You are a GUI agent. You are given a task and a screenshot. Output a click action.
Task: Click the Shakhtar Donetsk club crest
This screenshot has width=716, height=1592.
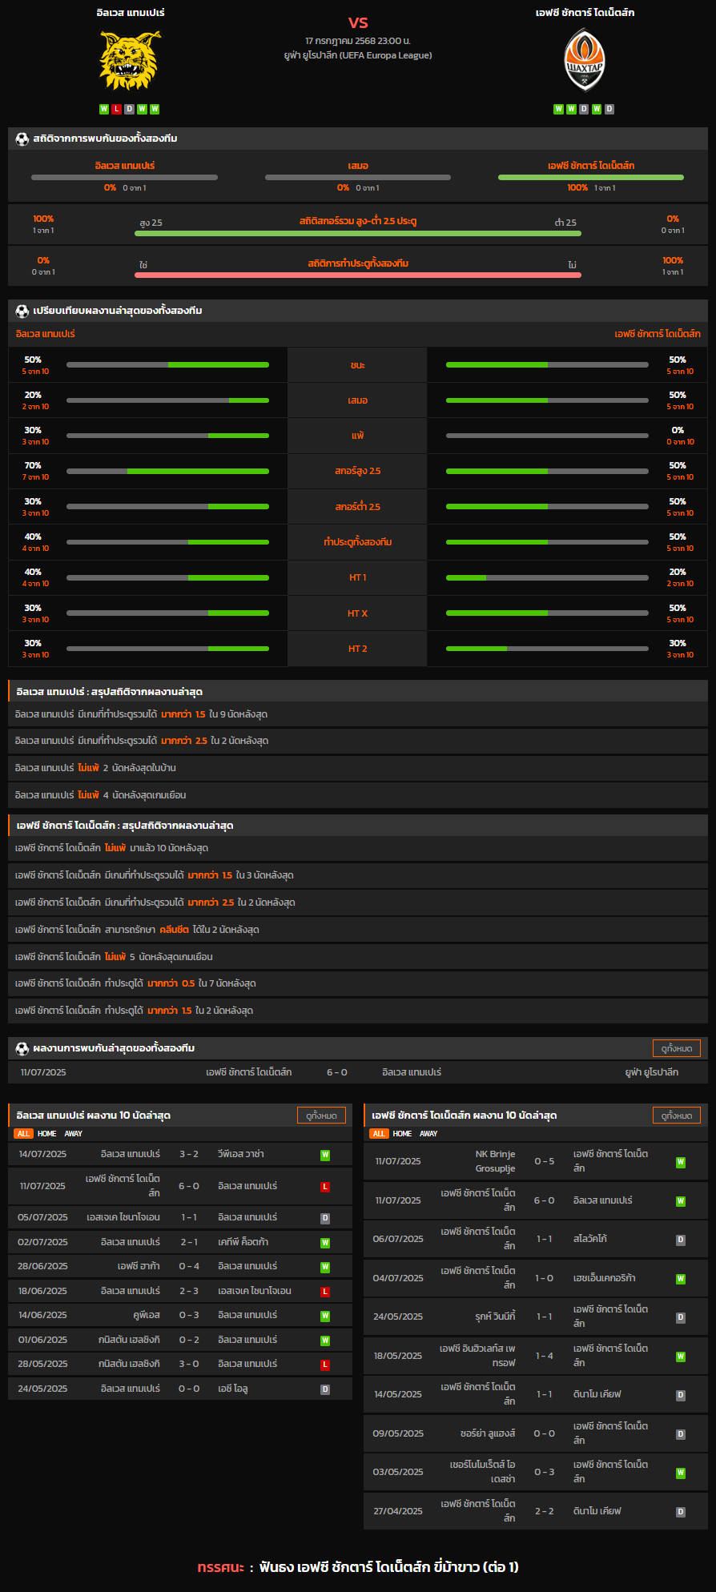click(x=585, y=60)
